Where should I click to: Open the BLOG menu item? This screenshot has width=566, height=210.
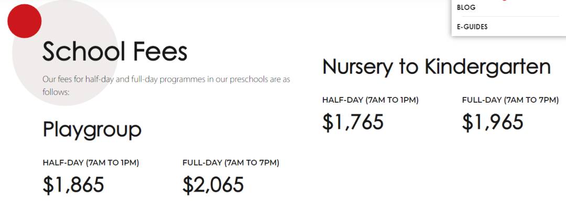coord(466,7)
